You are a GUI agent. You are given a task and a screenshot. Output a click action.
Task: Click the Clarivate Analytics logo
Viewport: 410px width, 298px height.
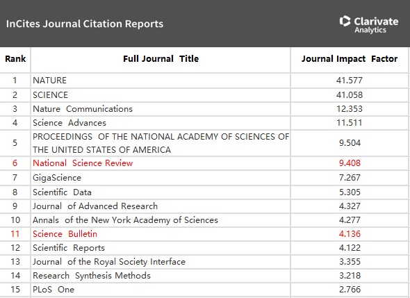tap(369, 24)
